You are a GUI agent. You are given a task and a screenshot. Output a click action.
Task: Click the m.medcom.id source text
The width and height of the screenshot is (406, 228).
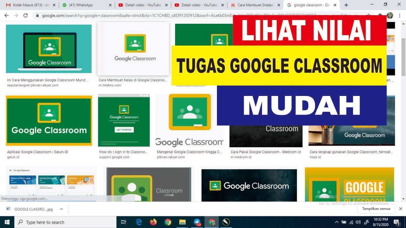pos(241,157)
